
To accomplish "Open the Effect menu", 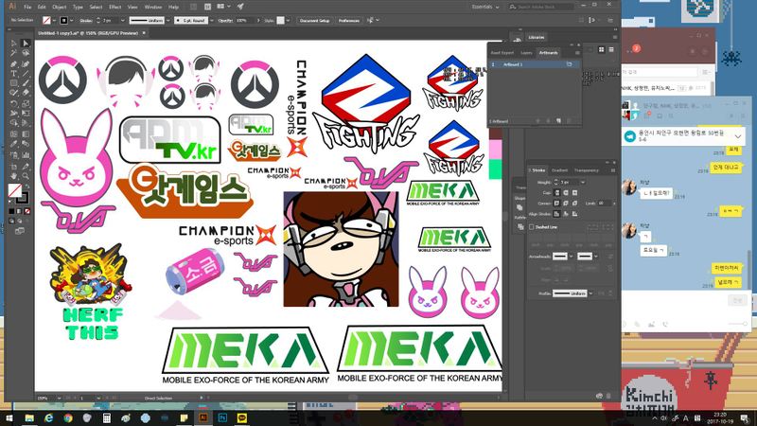I will click(114, 7).
